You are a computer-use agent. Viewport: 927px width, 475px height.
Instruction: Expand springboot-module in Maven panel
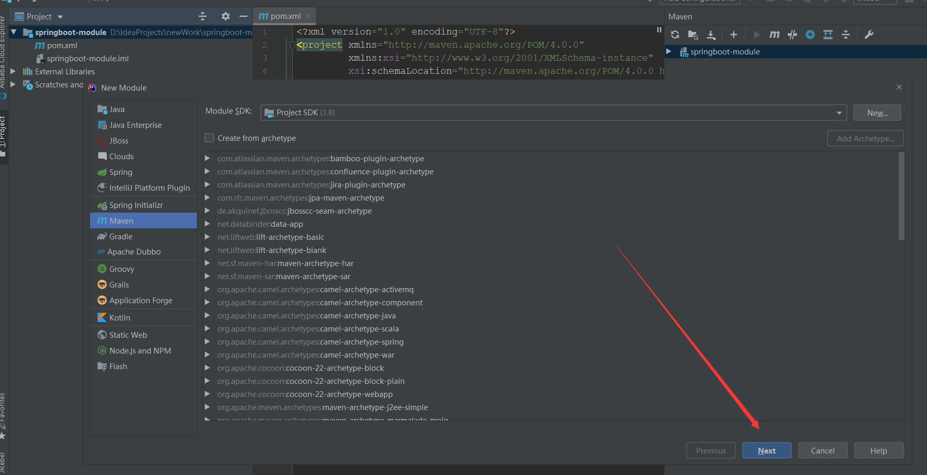pos(669,51)
